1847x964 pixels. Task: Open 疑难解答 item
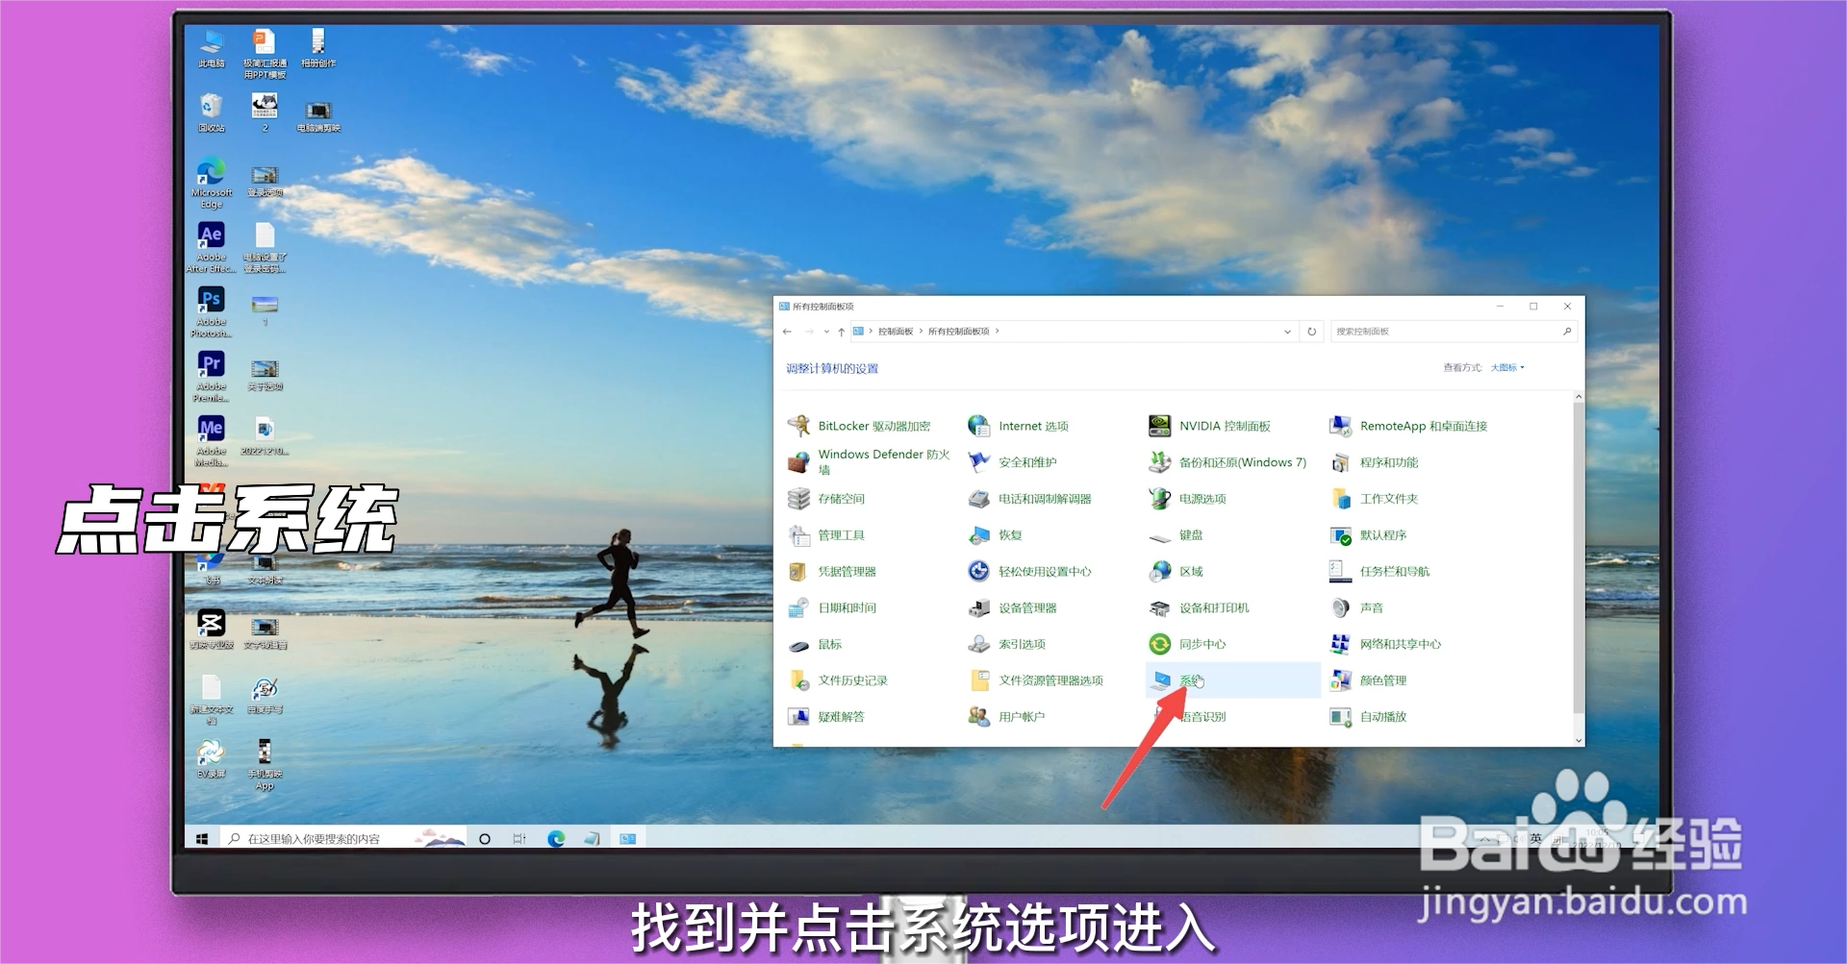tap(827, 717)
